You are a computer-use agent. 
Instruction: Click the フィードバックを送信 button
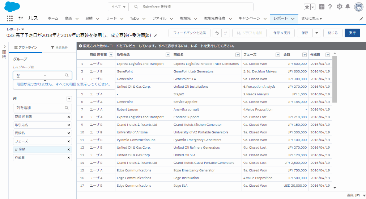coord(189,33)
